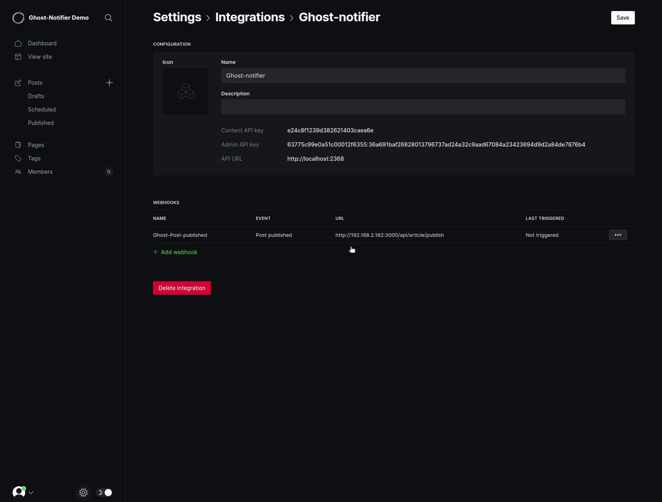
Task: Click the Posts pencil icon
Action: 18,83
